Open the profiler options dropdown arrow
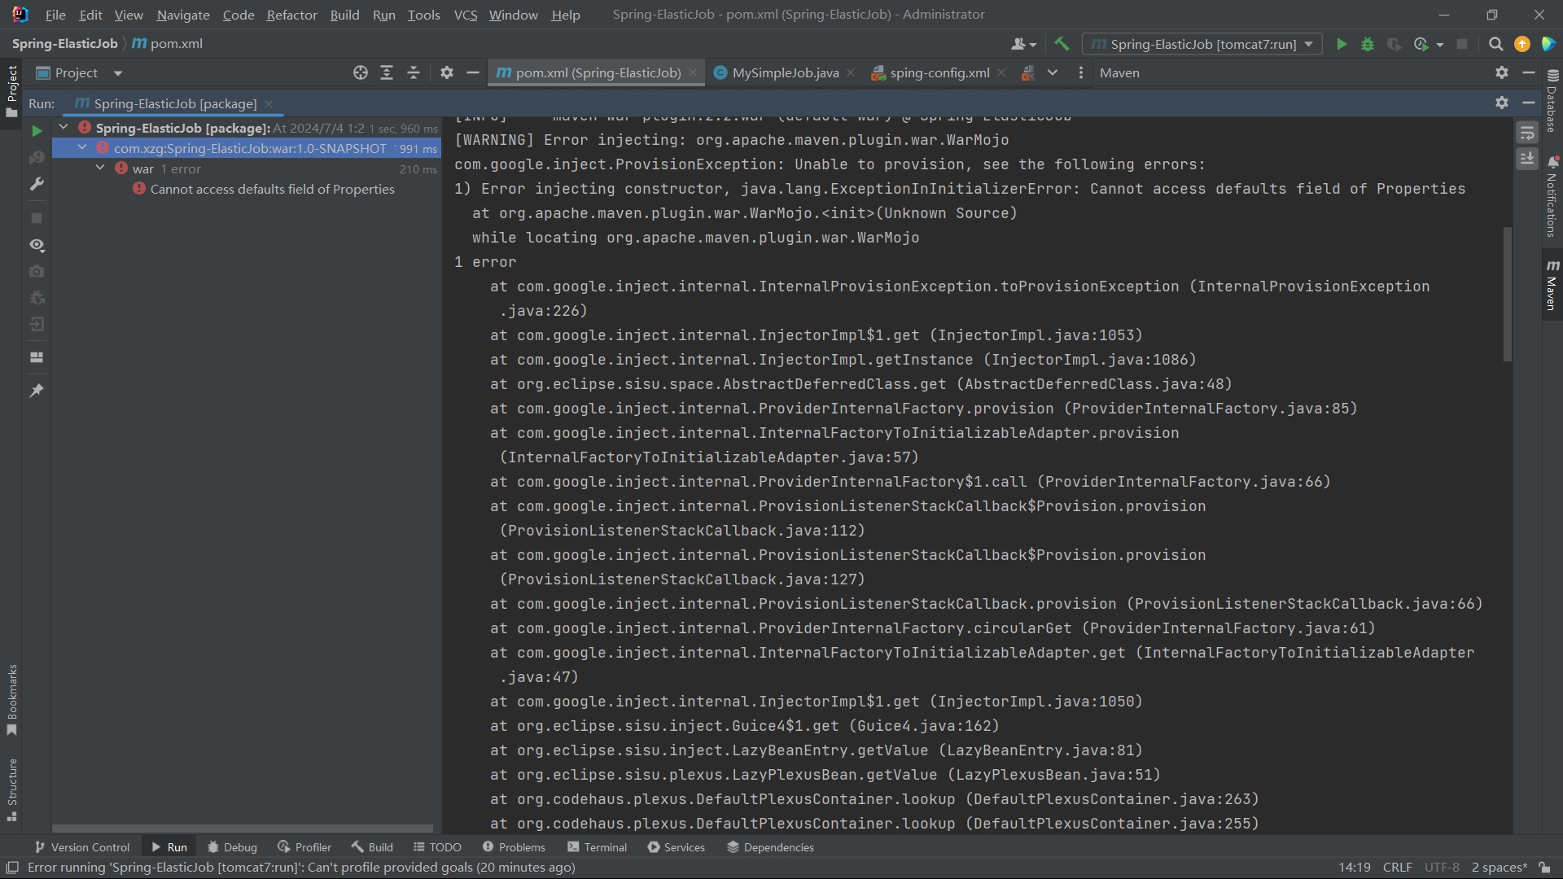The width and height of the screenshot is (1563, 879). point(1440,45)
